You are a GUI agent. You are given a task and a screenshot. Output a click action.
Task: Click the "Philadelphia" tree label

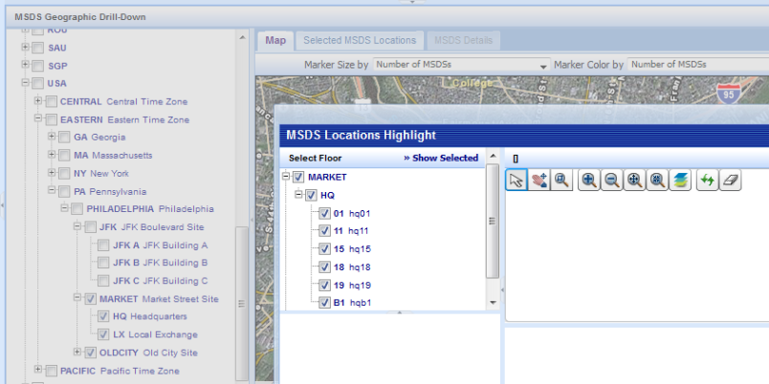point(187,209)
